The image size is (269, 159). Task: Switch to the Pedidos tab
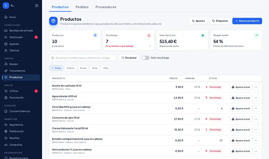coord(82,7)
